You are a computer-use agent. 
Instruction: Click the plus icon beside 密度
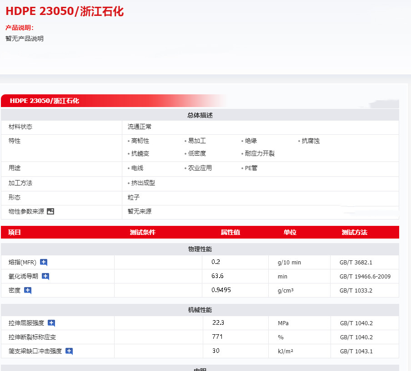pos(28,290)
